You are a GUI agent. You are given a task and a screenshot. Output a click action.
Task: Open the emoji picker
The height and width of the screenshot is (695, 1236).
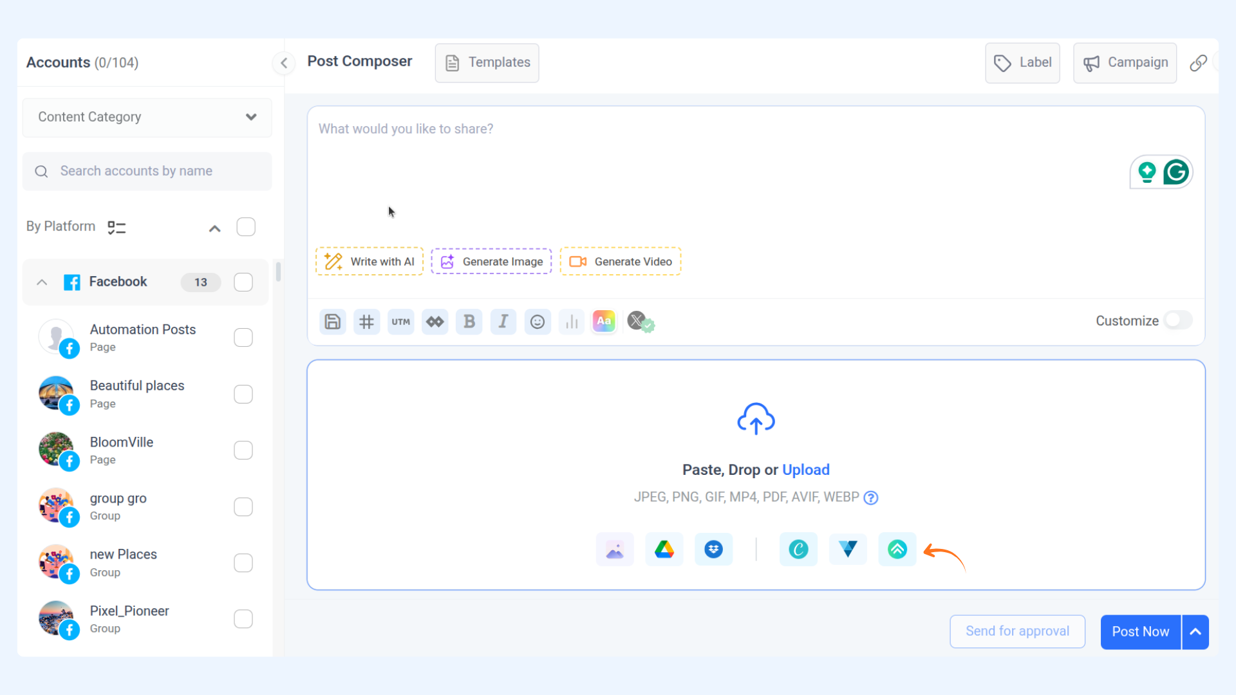click(x=537, y=322)
